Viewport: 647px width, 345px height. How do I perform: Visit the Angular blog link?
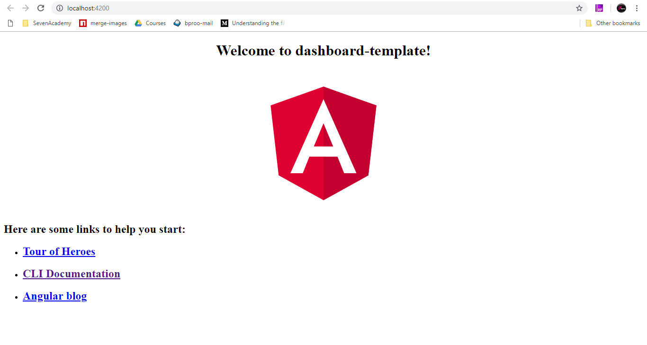(x=55, y=296)
